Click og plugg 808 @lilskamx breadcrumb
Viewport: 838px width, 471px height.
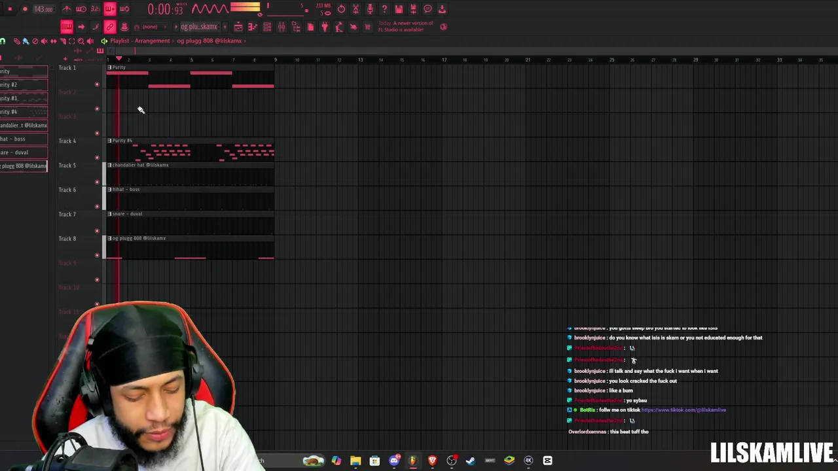coord(209,41)
